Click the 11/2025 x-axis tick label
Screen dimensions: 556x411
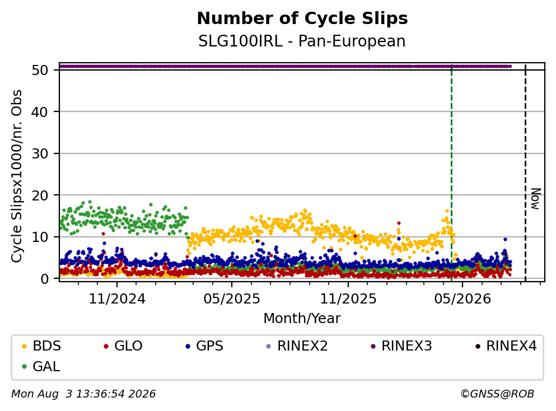[348, 299]
